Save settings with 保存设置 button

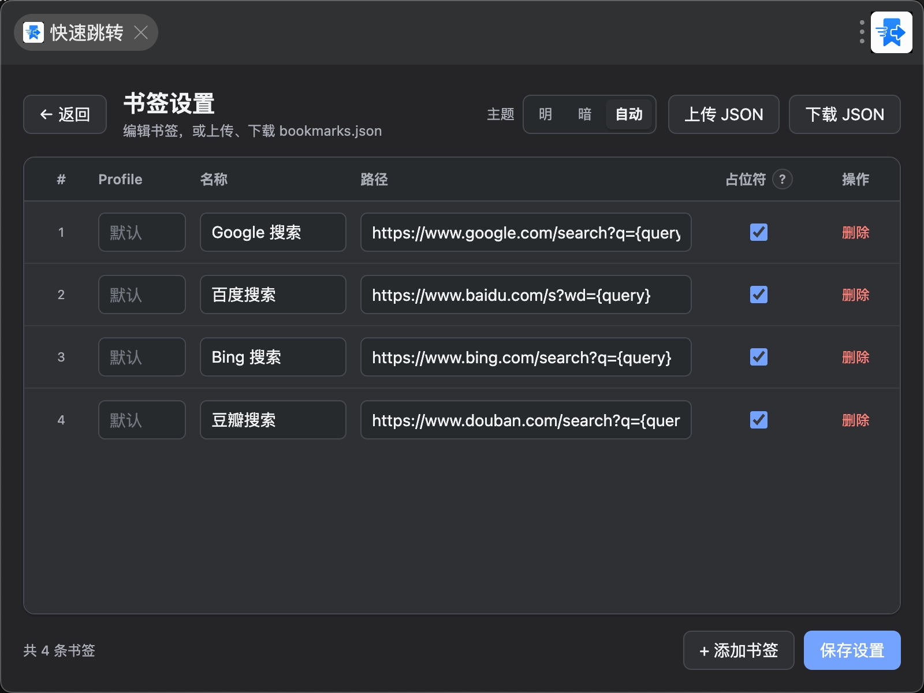click(852, 650)
